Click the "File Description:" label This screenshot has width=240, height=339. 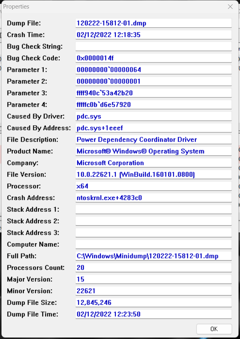click(33, 140)
